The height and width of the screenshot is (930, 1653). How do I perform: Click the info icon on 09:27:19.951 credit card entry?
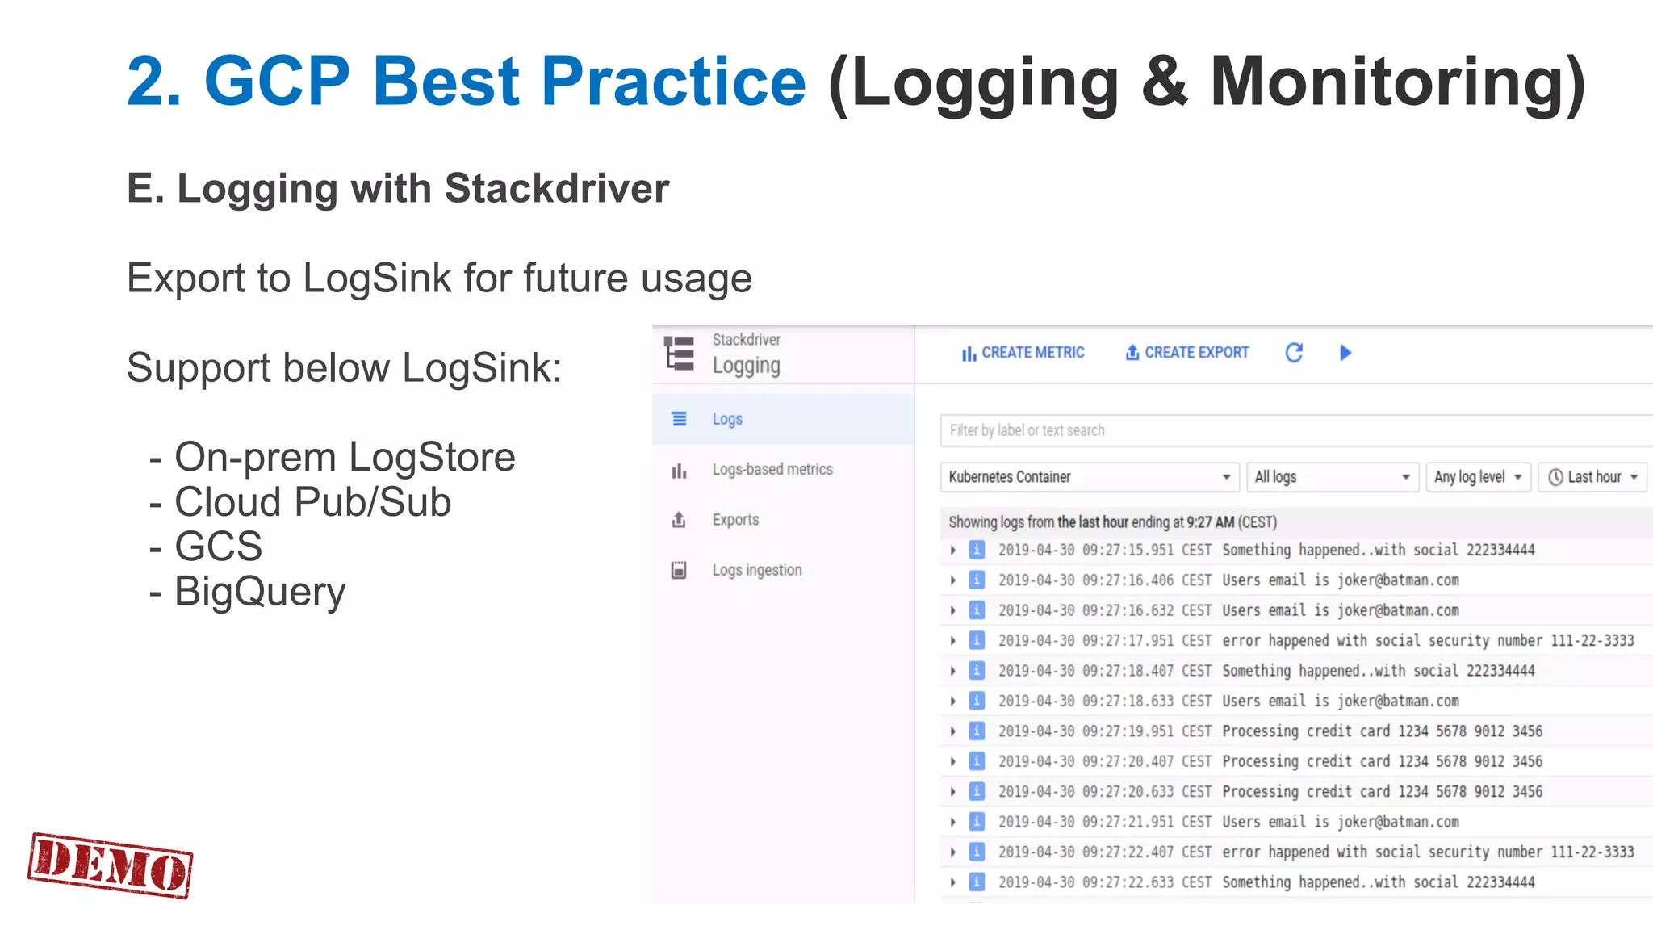point(977,731)
